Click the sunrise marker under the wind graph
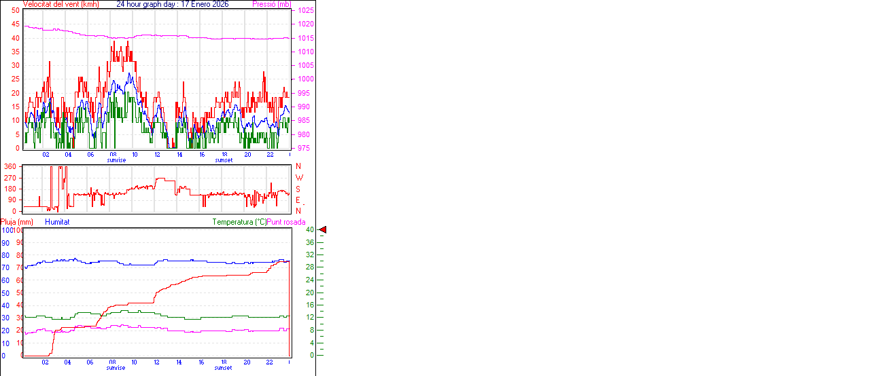 click(116, 160)
